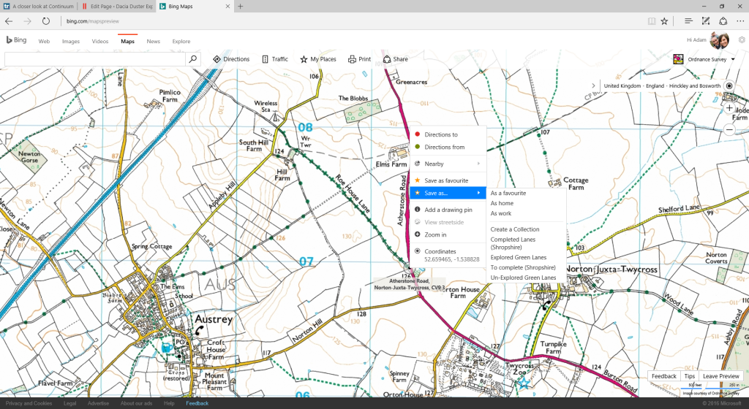749x409 pixels.
Task: Switch to 'Edit Page - Dacia Duster' tab
Action: pos(117,6)
